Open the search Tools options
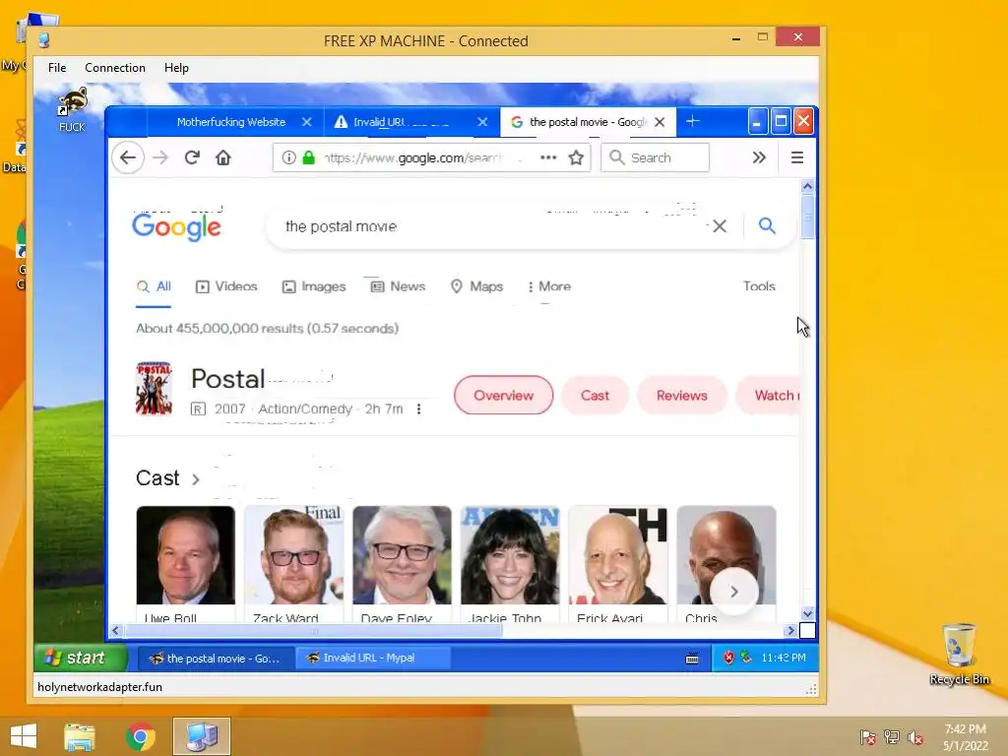This screenshot has width=1008, height=756. coord(759,286)
